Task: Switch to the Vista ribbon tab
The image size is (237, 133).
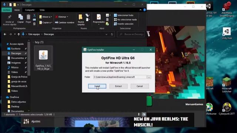Action: [x=42, y=10]
